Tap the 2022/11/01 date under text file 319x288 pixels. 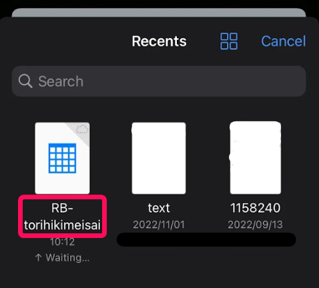pyautogui.click(x=159, y=225)
